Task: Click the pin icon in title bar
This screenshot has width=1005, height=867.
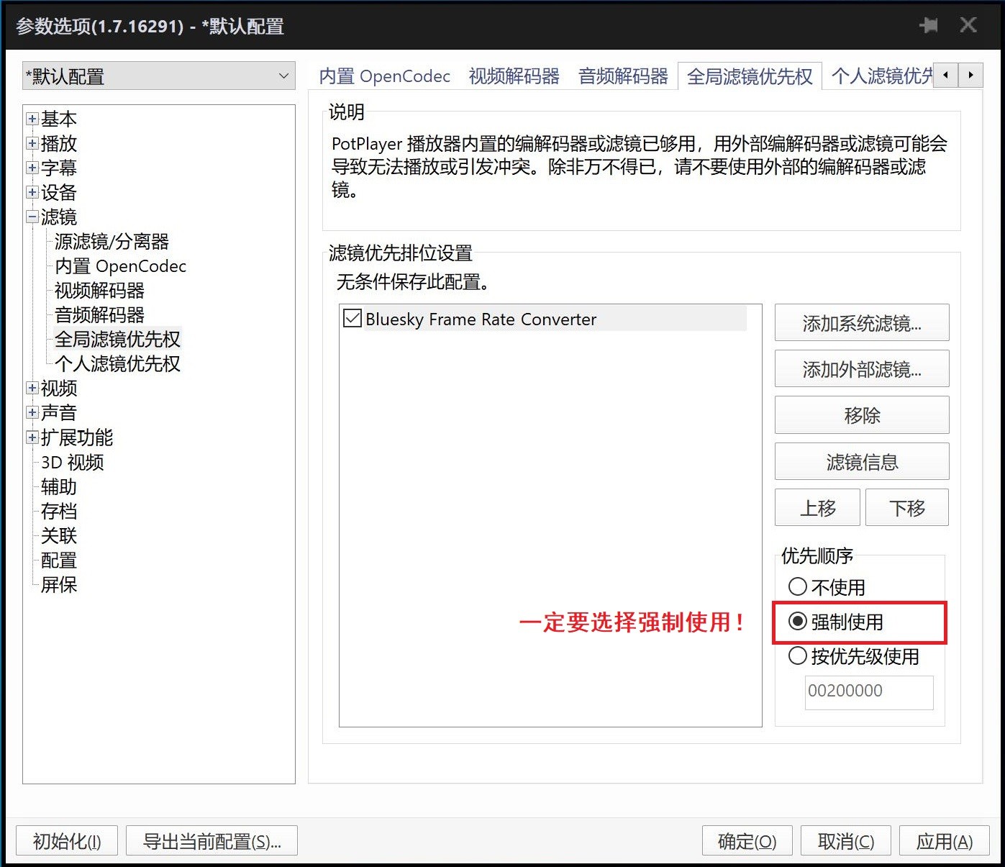Action: 928,26
